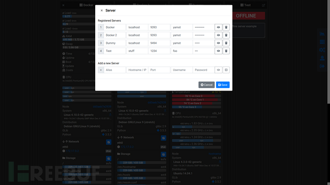This screenshot has width=330, height=185.
Task: Click hostname link in third panel
Action: click(215, 154)
